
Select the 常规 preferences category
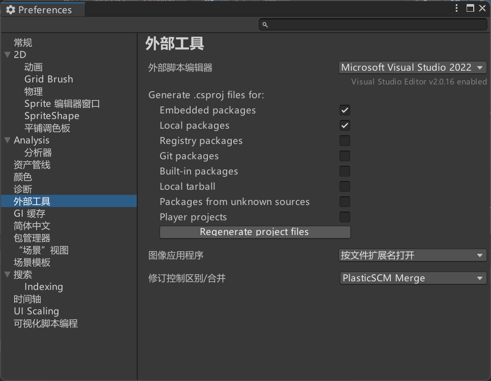click(x=23, y=43)
